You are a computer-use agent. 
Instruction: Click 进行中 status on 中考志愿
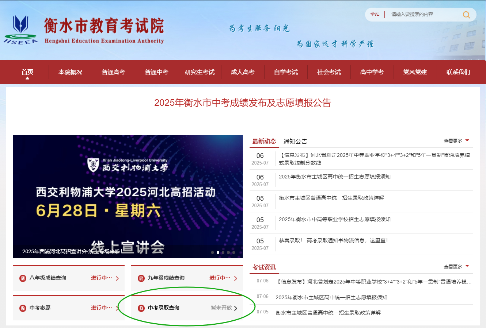point(102,308)
